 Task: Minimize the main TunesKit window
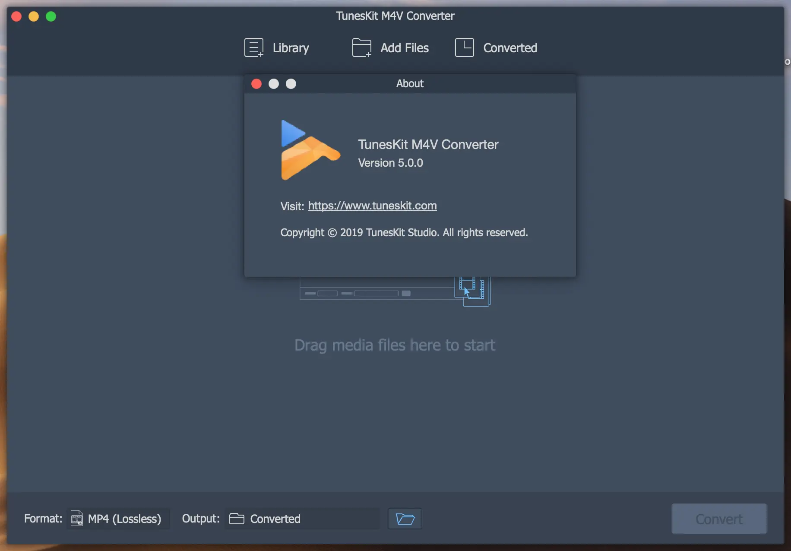[x=34, y=16]
